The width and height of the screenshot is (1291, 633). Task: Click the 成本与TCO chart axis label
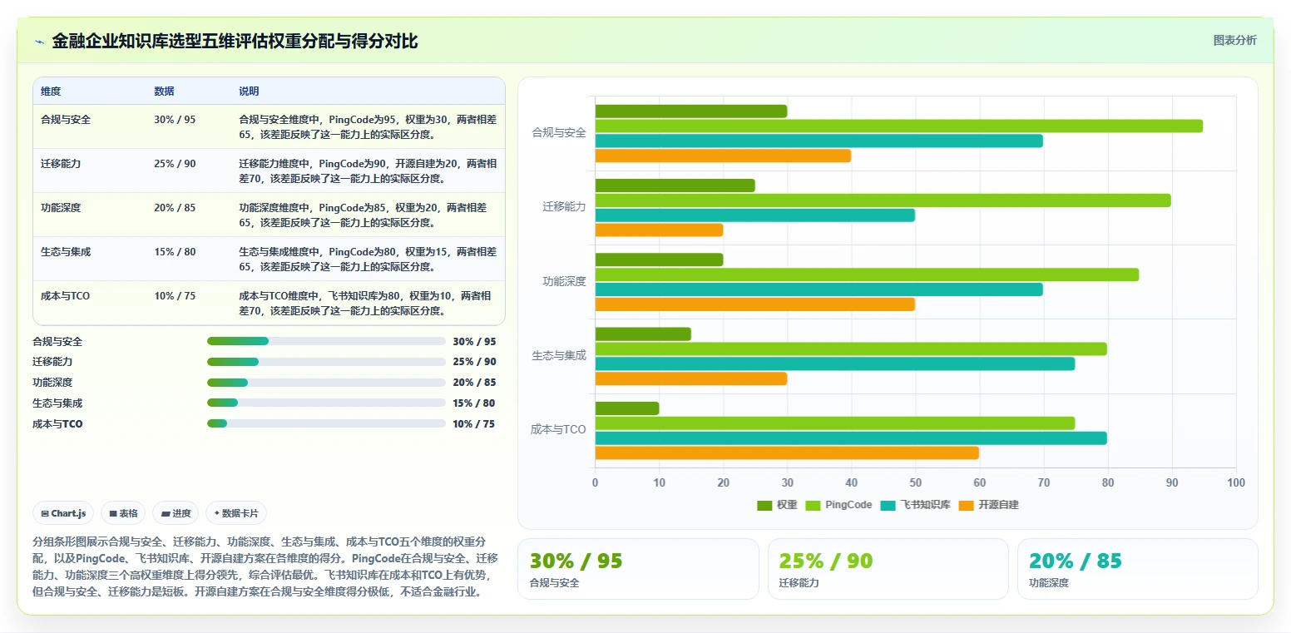tap(558, 430)
